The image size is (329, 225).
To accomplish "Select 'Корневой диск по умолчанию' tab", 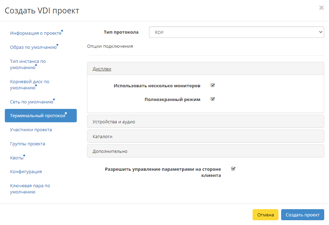I will 30,85.
